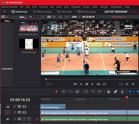Toggle auto track selector on V2

coord(19,107)
